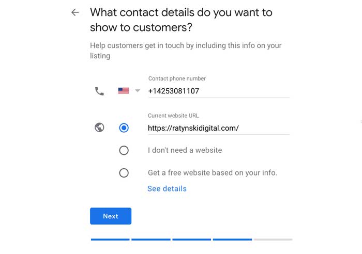This screenshot has height=254, width=362.
Task: Click the website URL text field
Action: click(x=218, y=128)
